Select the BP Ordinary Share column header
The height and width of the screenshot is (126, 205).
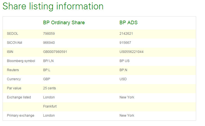[64, 23]
